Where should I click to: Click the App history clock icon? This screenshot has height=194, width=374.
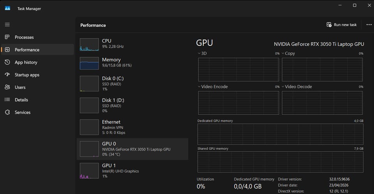[x=7, y=62]
